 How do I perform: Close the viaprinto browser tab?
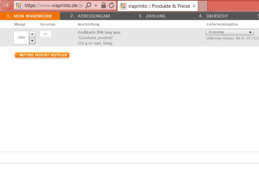[x=194, y=6]
